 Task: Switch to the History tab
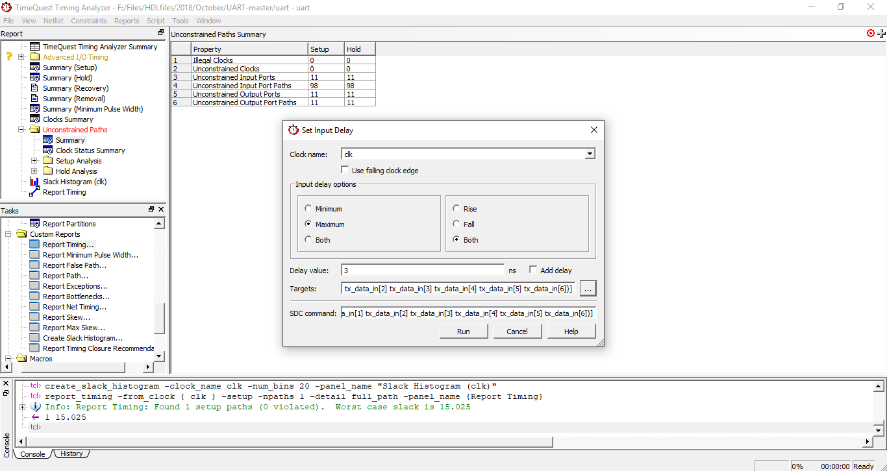coord(71,454)
